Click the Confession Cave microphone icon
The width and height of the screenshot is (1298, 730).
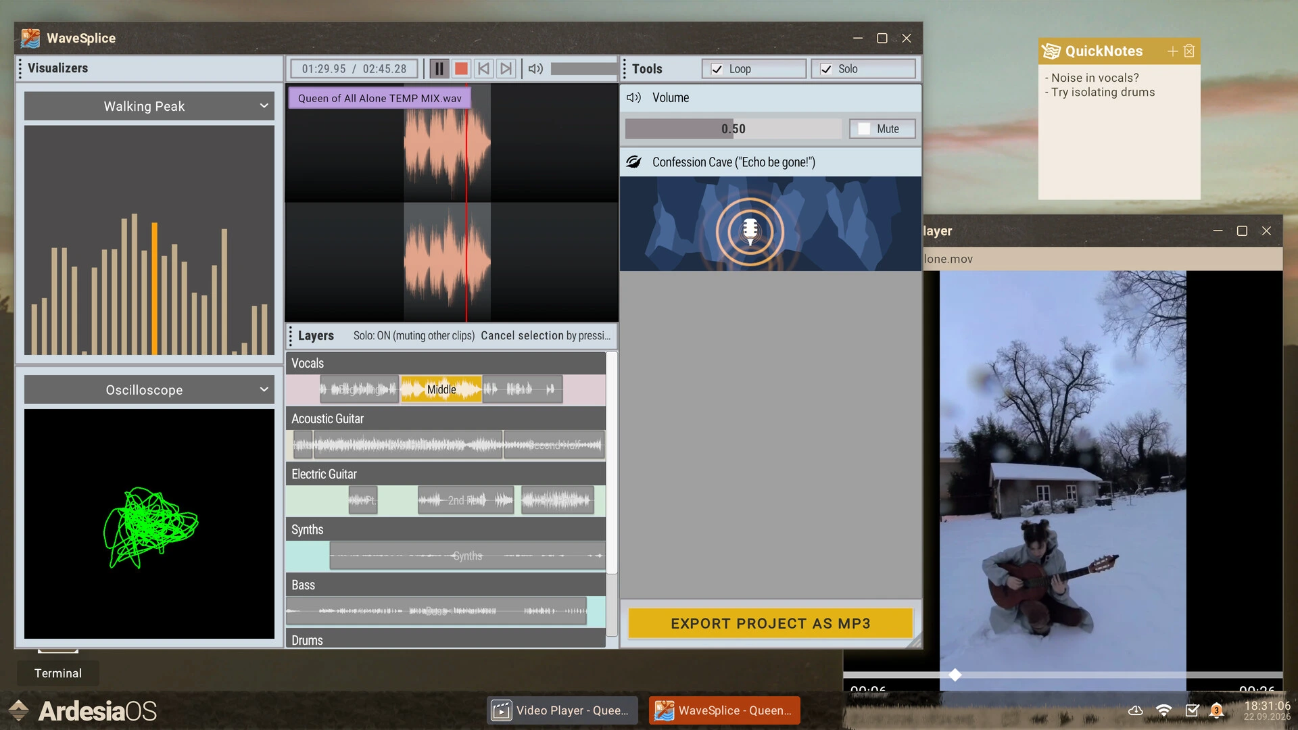click(x=750, y=231)
